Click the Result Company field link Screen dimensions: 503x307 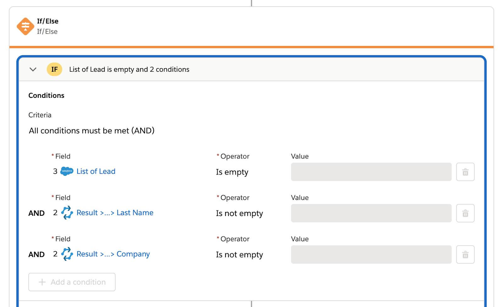pyautogui.click(x=113, y=254)
